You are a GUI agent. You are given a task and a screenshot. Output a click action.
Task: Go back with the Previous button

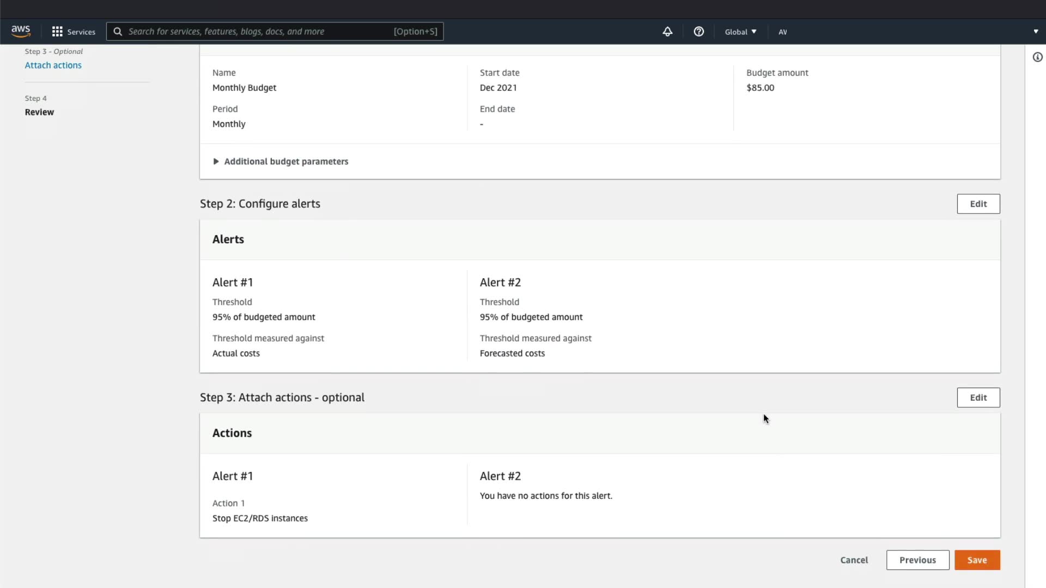point(917,560)
